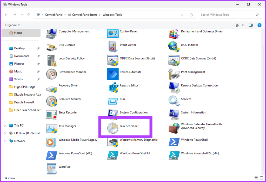Switch to details view in status bar
The height and width of the screenshot is (182, 266).
point(256,178)
